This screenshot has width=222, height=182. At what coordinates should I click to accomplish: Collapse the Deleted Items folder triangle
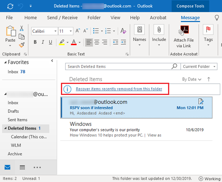pos(5,128)
